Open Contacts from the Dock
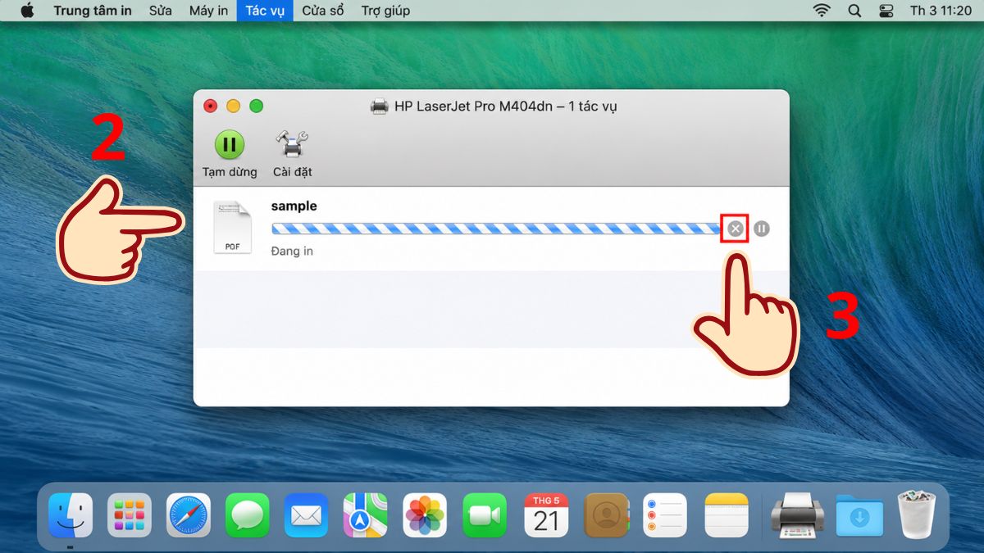984x553 pixels. coord(606,515)
